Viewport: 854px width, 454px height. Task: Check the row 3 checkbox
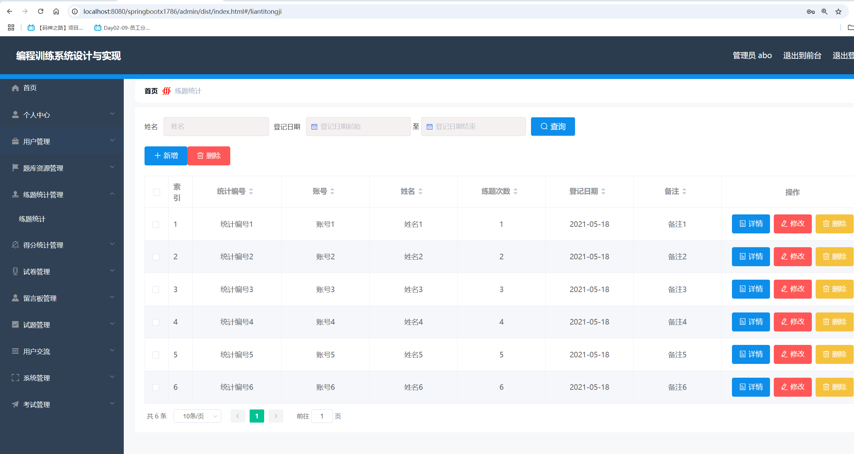[x=156, y=290]
